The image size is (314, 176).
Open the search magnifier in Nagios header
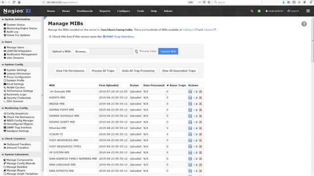[252, 11]
